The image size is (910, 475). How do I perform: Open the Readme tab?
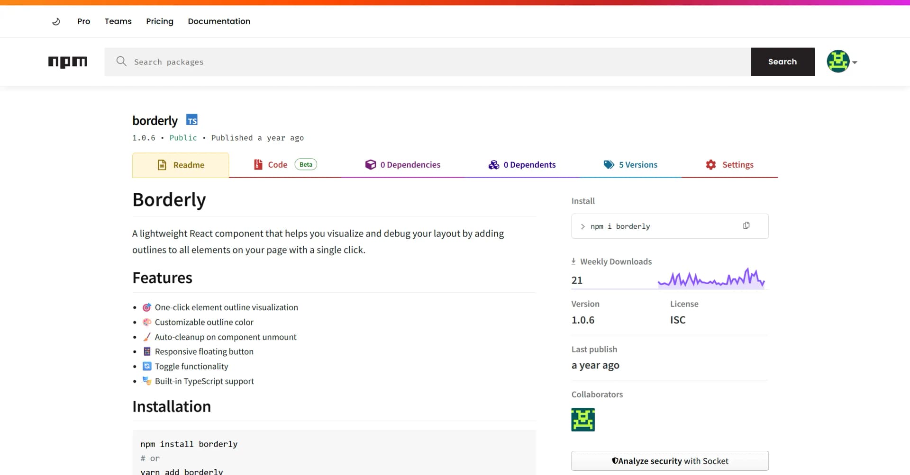(181, 165)
